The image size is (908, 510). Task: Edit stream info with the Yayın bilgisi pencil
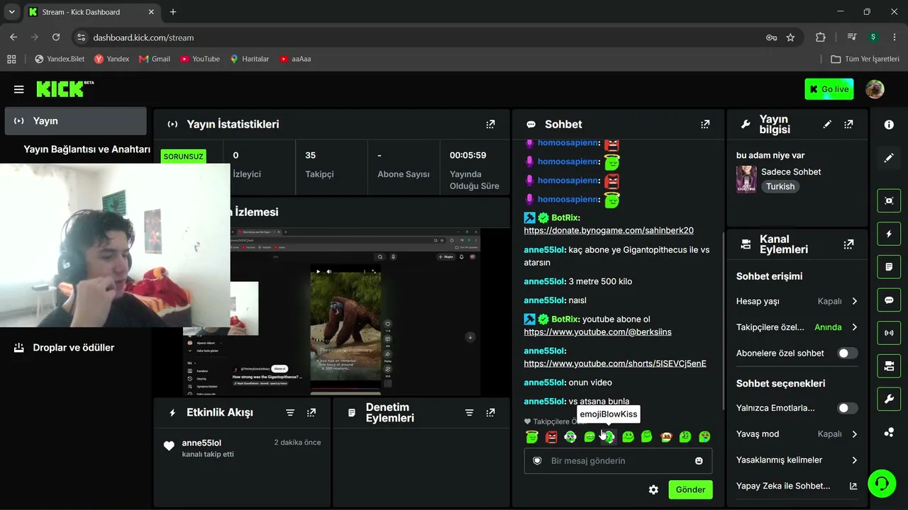(827, 124)
